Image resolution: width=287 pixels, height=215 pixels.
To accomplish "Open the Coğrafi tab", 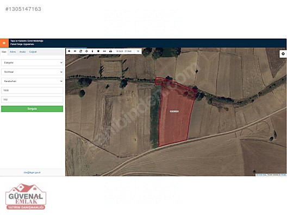I will pyautogui.click(x=33, y=52).
